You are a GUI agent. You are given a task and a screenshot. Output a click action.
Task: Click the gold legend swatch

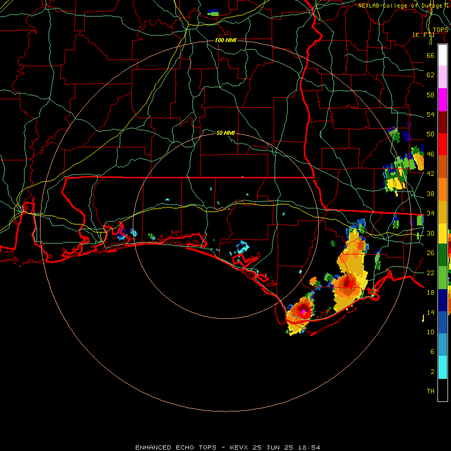coord(442,212)
